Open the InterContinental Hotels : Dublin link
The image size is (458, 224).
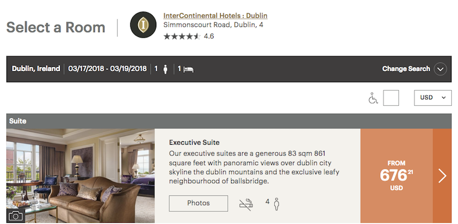(x=215, y=15)
